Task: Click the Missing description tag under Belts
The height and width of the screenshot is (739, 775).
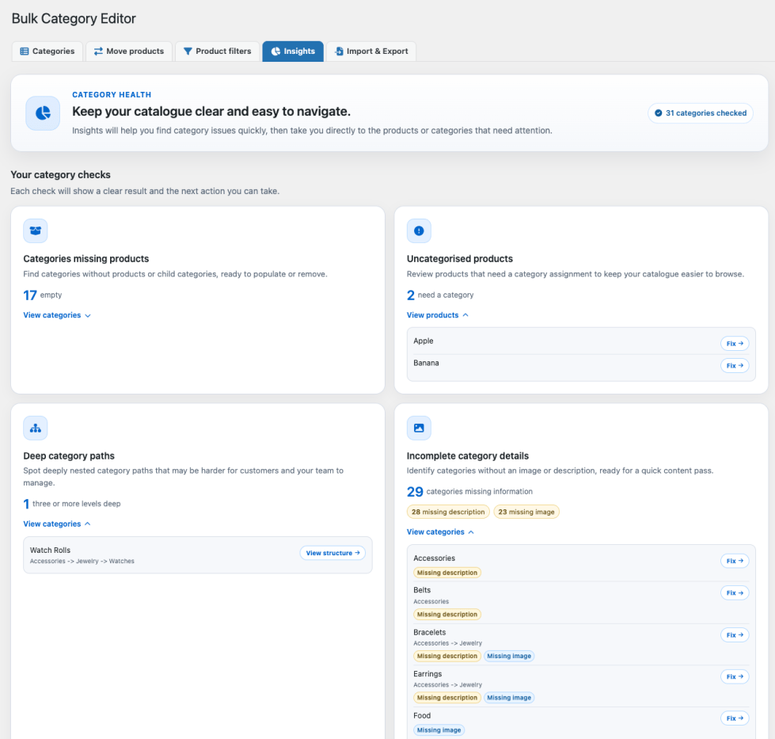Action: 446,615
